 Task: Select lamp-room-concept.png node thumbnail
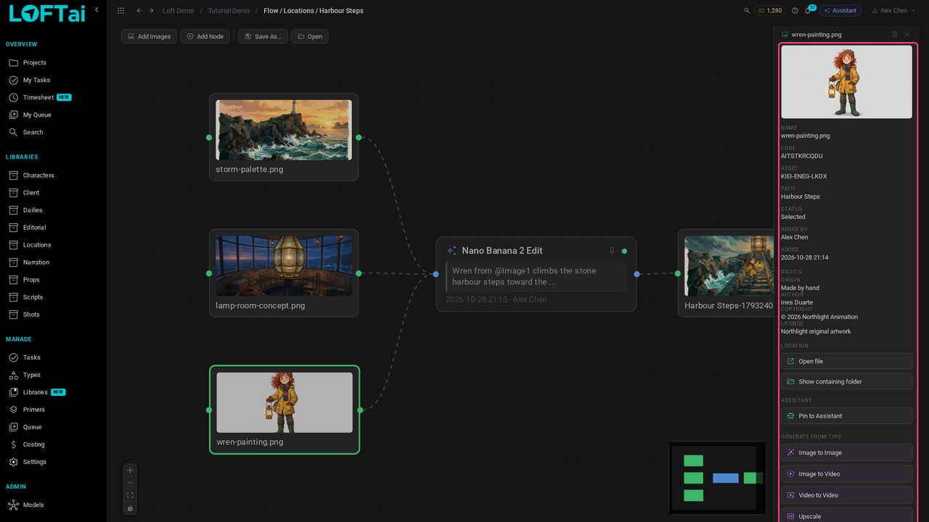click(x=284, y=265)
